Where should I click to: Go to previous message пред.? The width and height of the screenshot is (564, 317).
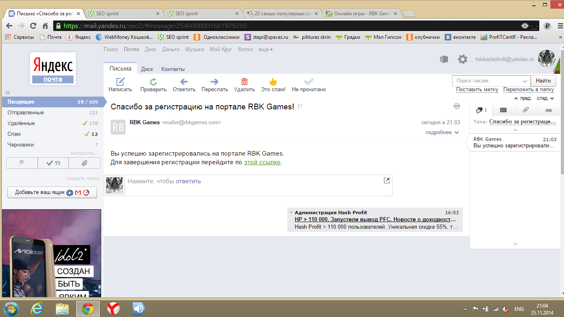523,98
